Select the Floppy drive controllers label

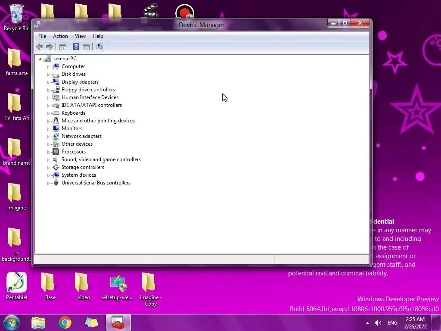click(88, 90)
